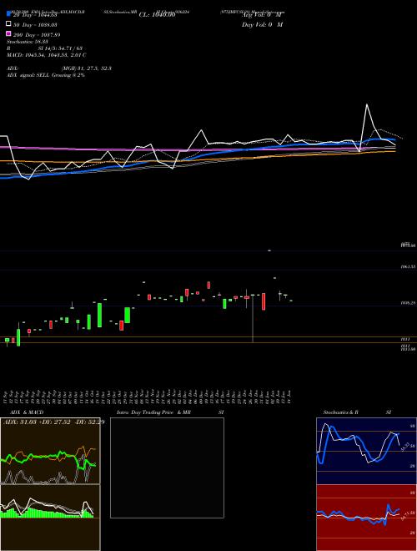The width and height of the screenshot is (417, 551).
Task: Click the 'MACD: 1045.54, 1043.53, 2.01 C' readout
Action: [47, 55]
